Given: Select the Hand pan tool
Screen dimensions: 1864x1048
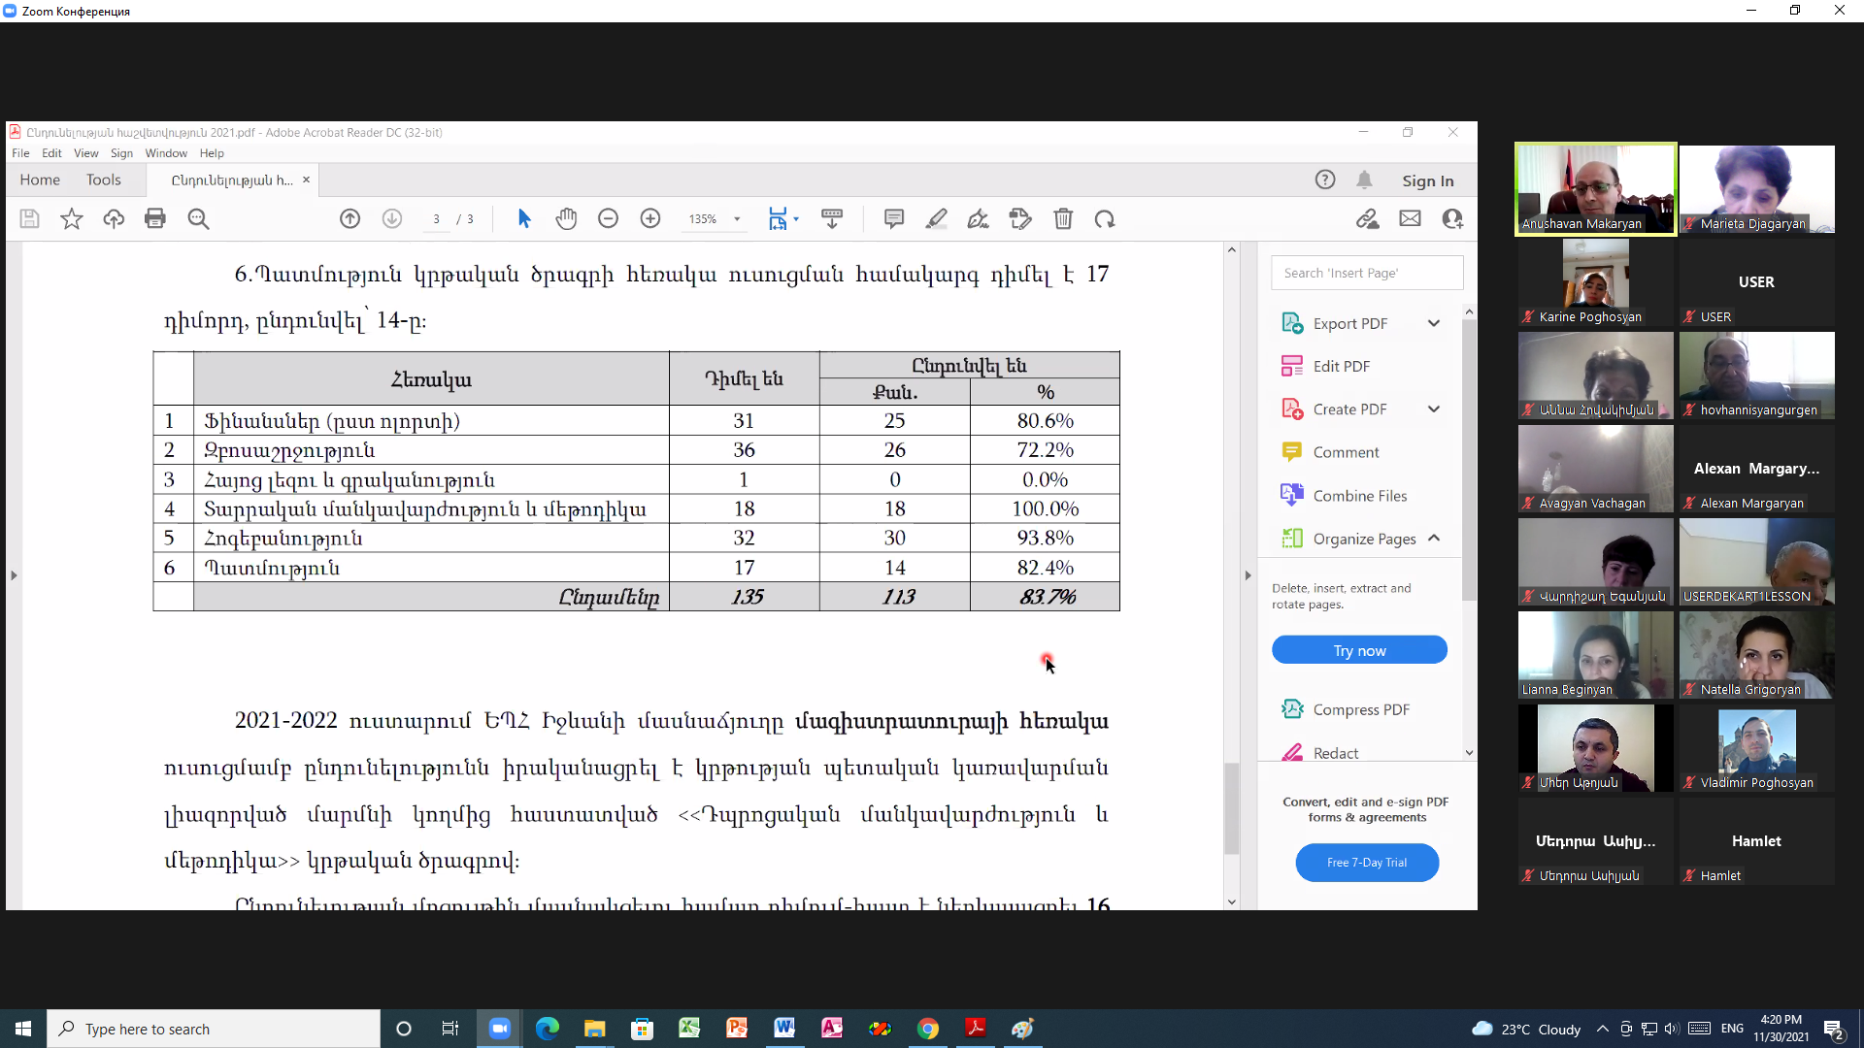Looking at the screenshot, I should point(566,219).
